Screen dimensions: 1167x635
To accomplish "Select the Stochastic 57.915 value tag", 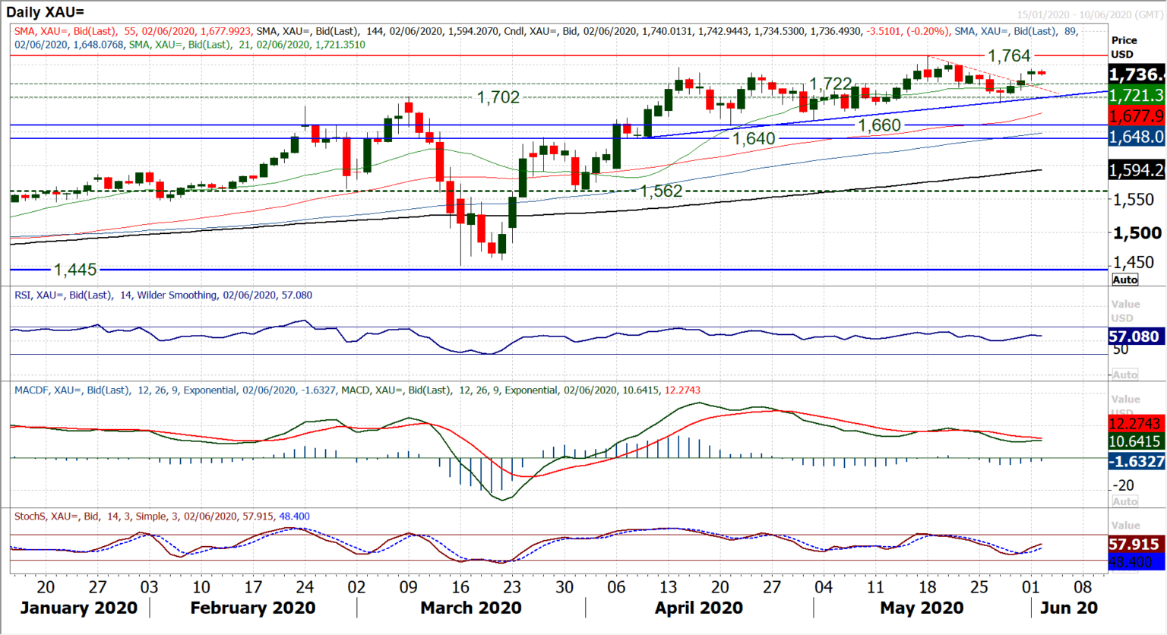I will (1134, 544).
